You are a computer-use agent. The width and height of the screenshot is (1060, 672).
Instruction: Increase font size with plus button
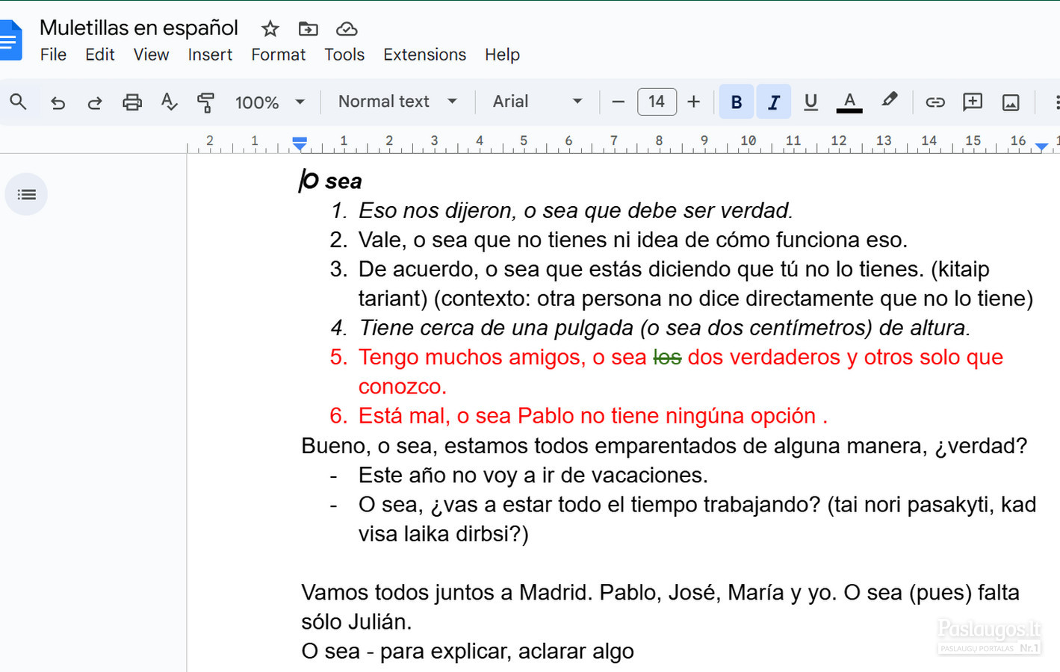click(x=693, y=102)
